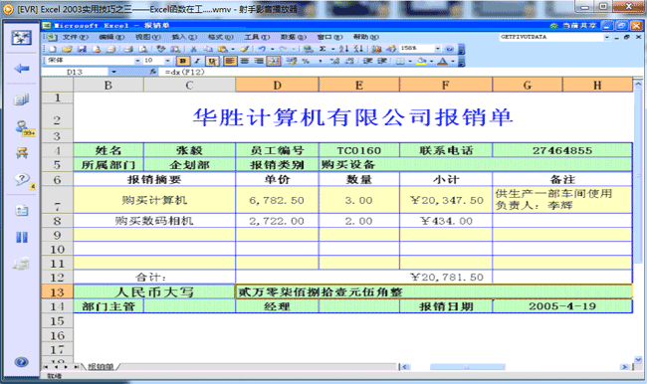Select the 报销单 sheet tab
647x384 pixels.
pyautogui.click(x=101, y=366)
